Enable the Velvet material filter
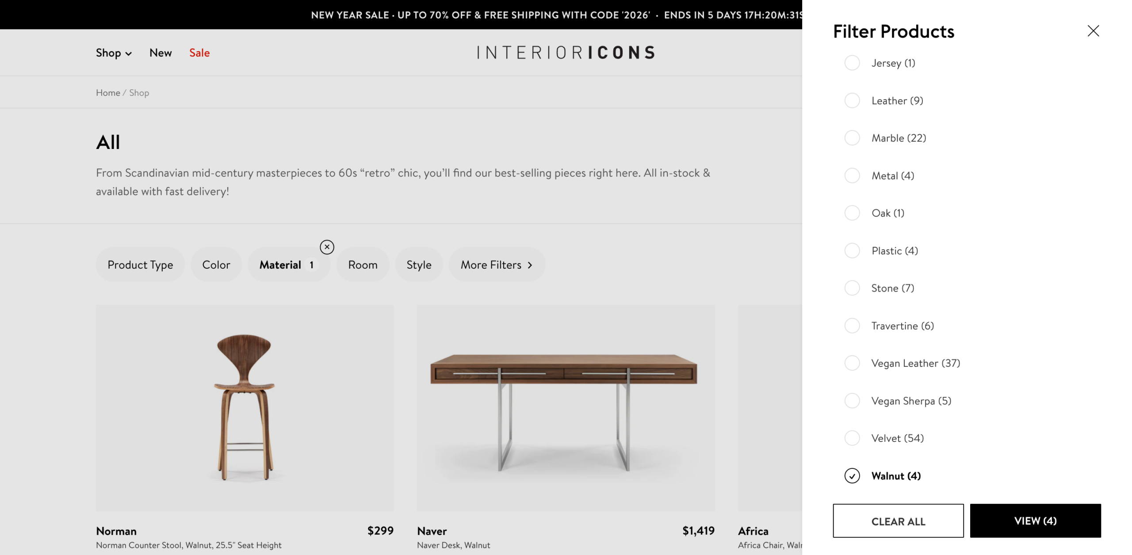Viewport: 1132px width, 555px height. [852, 438]
